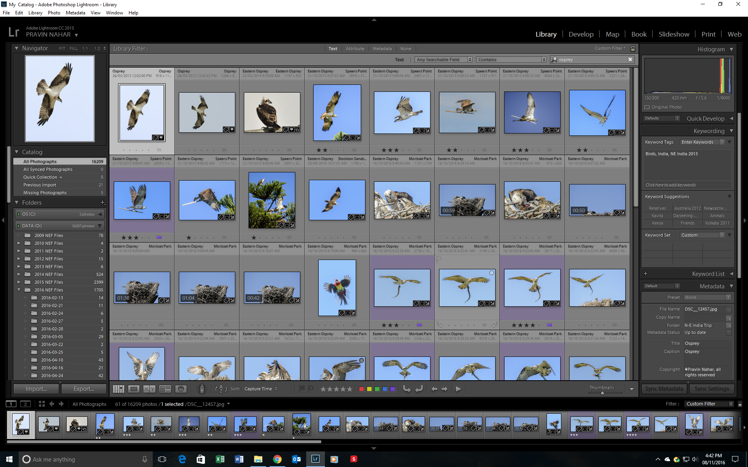Collapse the Navigator panel

point(17,48)
